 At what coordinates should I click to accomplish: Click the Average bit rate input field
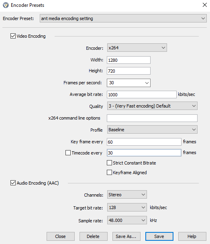142,94
